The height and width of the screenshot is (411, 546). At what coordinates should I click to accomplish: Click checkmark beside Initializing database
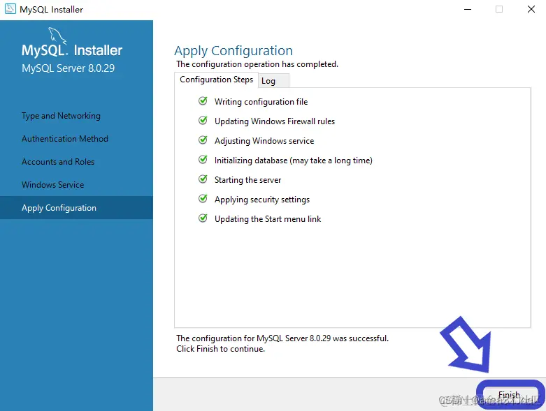pos(203,160)
